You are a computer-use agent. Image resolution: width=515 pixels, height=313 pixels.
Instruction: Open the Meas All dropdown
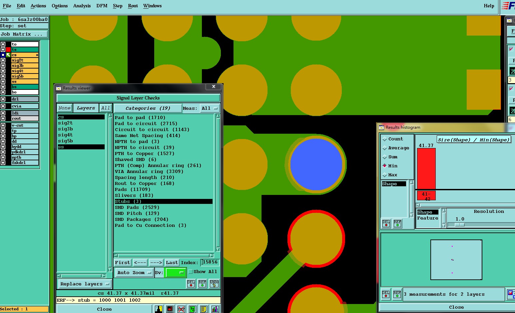(210, 108)
